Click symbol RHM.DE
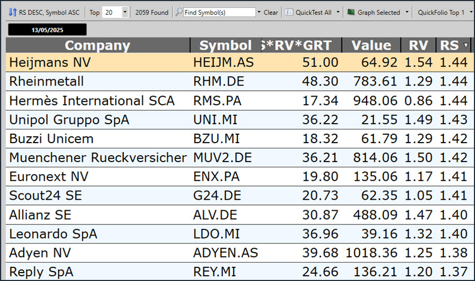This screenshot has height=281, width=475. coord(218,81)
